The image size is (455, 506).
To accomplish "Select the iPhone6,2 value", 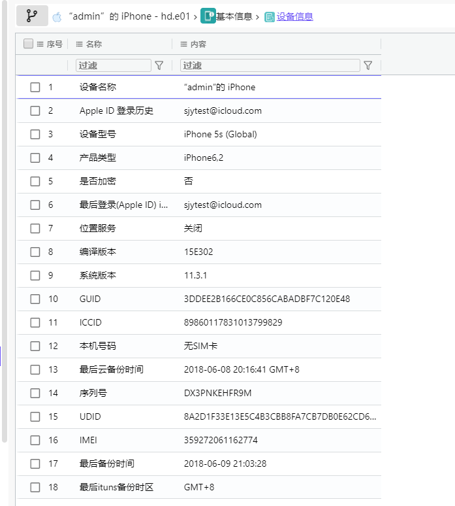I will pos(203,158).
